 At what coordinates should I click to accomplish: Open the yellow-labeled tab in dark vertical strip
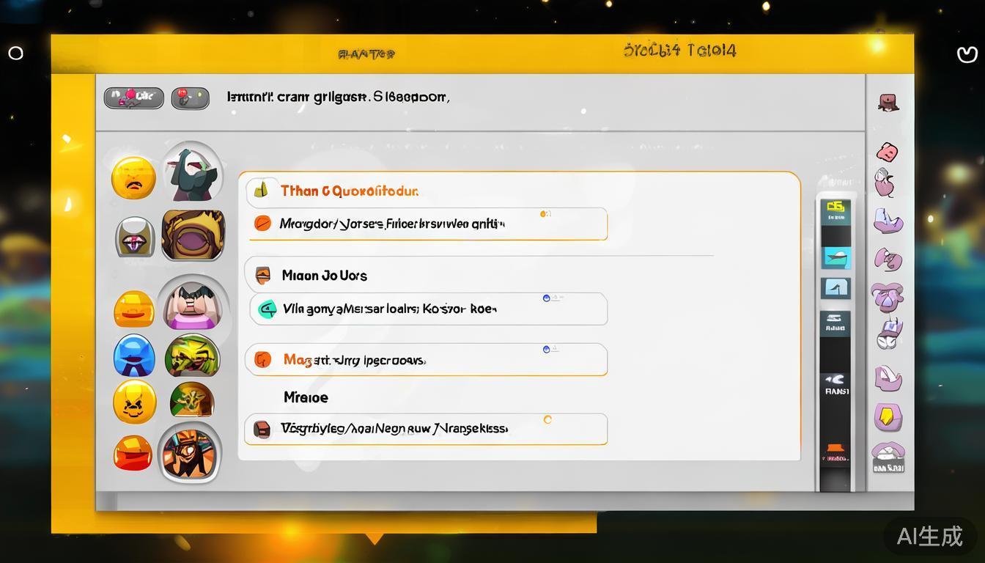(835, 209)
